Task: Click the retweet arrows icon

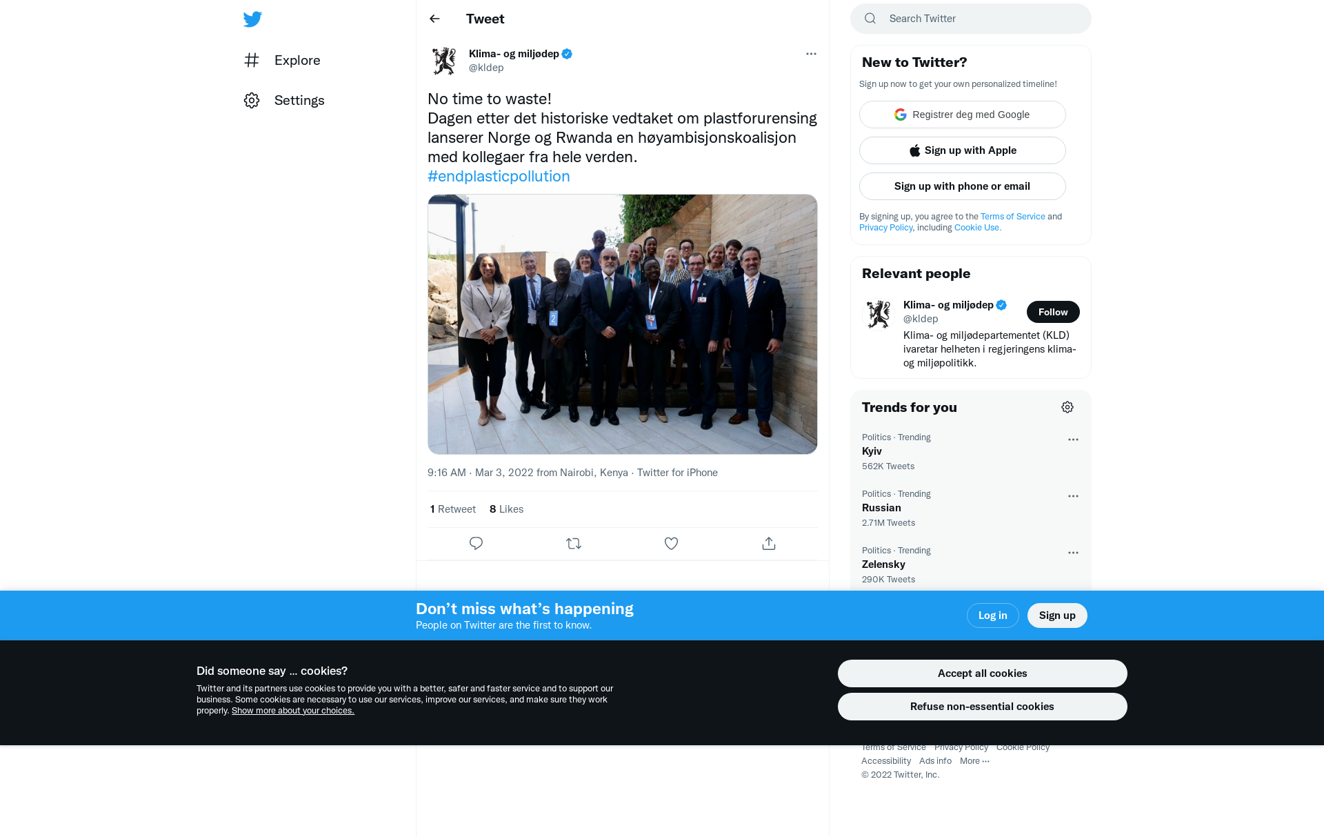Action: click(x=574, y=544)
